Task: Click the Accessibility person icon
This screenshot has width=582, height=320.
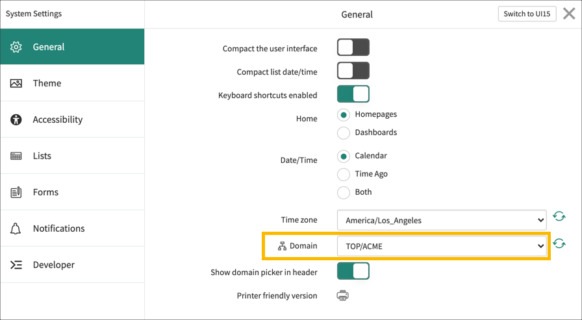Action: [17, 119]
